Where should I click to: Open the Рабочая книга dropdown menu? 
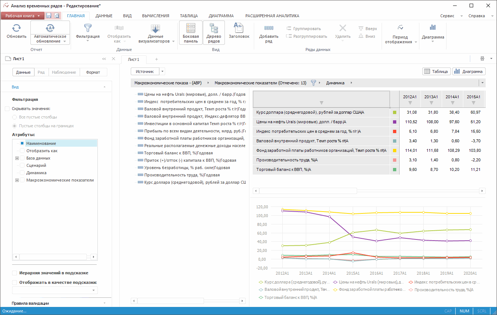coord(22,16)
